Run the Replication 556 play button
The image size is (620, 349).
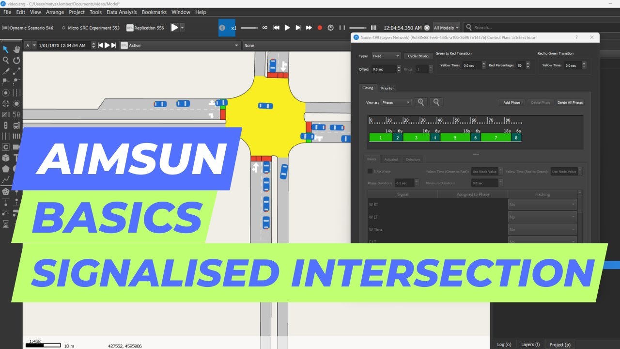pos(175,28)
